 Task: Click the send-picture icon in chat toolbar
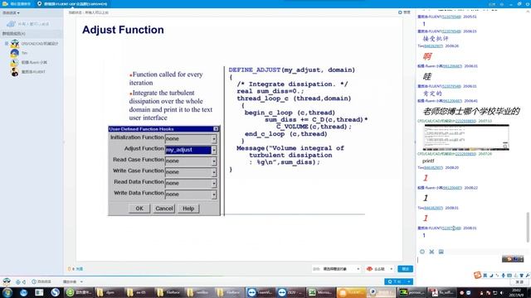click(441, 252)
